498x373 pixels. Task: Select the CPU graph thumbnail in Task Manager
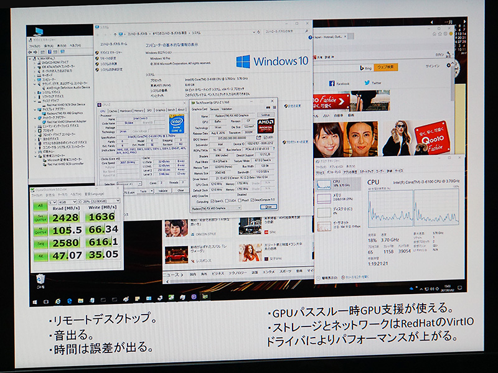324,185
